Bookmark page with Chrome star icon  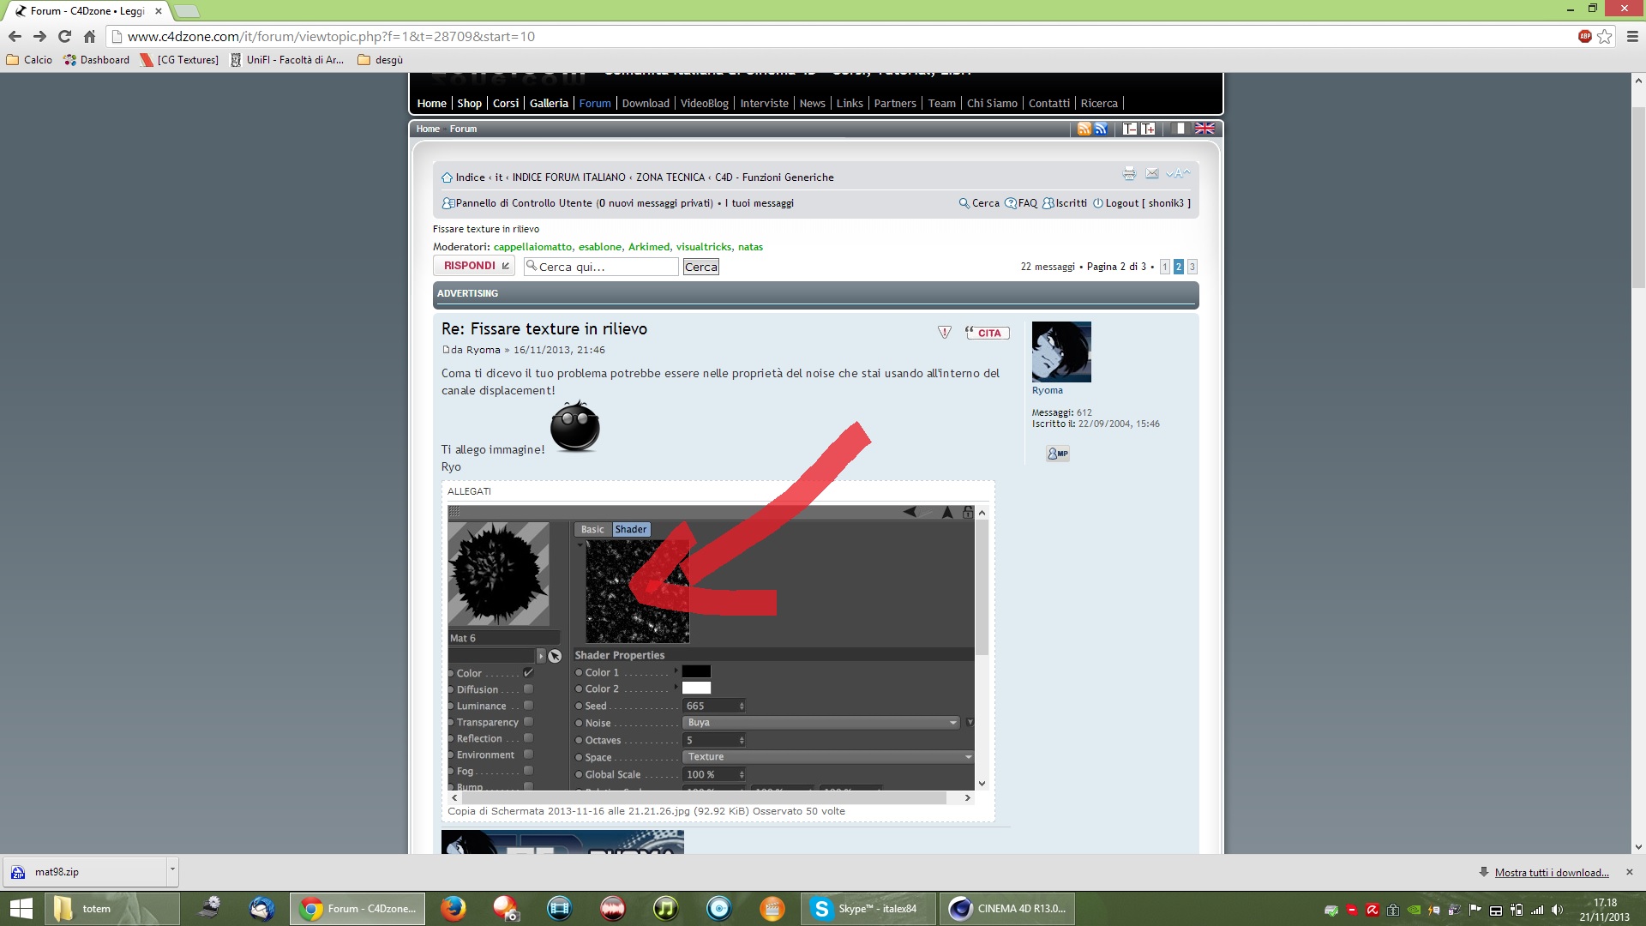tap(1605, 37)
